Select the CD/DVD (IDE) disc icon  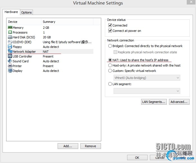point(10,42)
